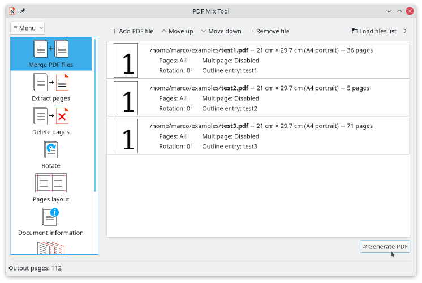The width and height of the screenshot is (422, 283).
Task: Click 'Output pages: 112' status text
Action: click(35, 268)
